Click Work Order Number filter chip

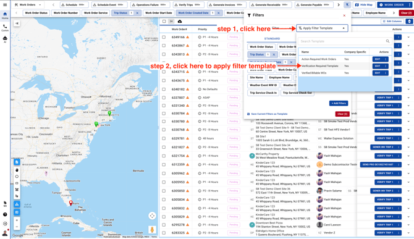[x=65, y=13]
